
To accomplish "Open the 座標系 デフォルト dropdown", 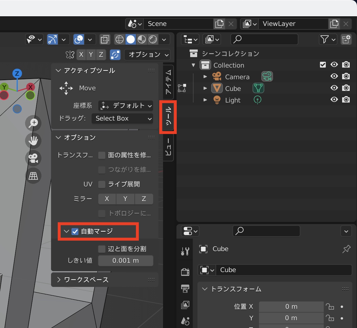I will [126, 106].
